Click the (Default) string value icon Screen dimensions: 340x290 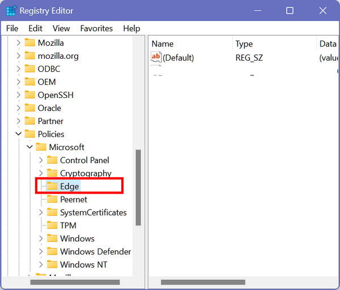pyautogui.click(x=156, y=57)
